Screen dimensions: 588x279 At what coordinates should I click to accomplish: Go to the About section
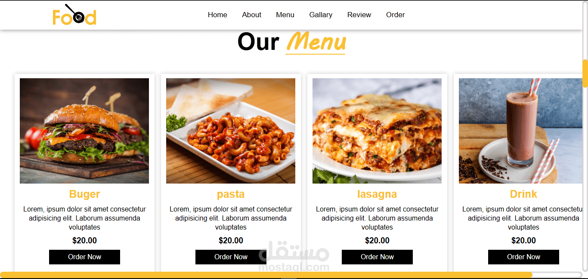251,15
